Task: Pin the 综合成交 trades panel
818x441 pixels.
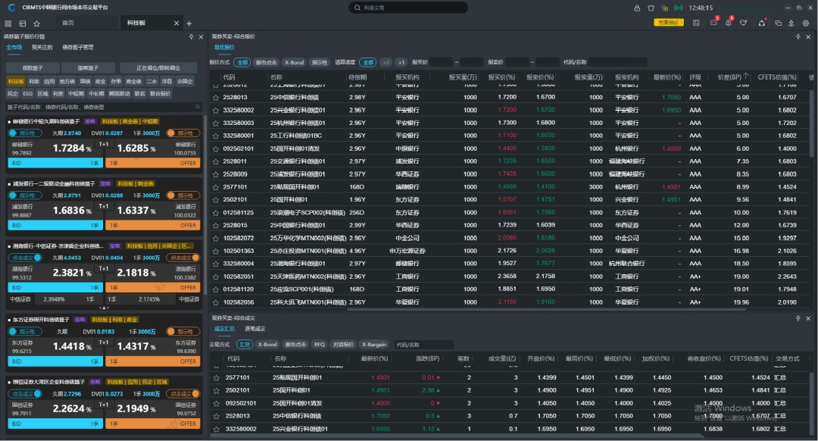Action: tap(798, 317)
